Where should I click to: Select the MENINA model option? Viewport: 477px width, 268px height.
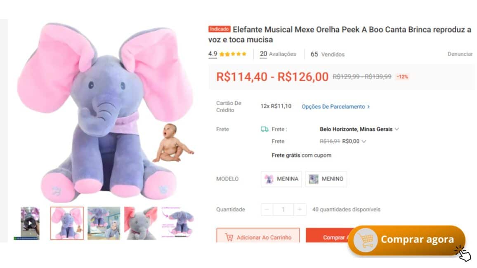281,179
